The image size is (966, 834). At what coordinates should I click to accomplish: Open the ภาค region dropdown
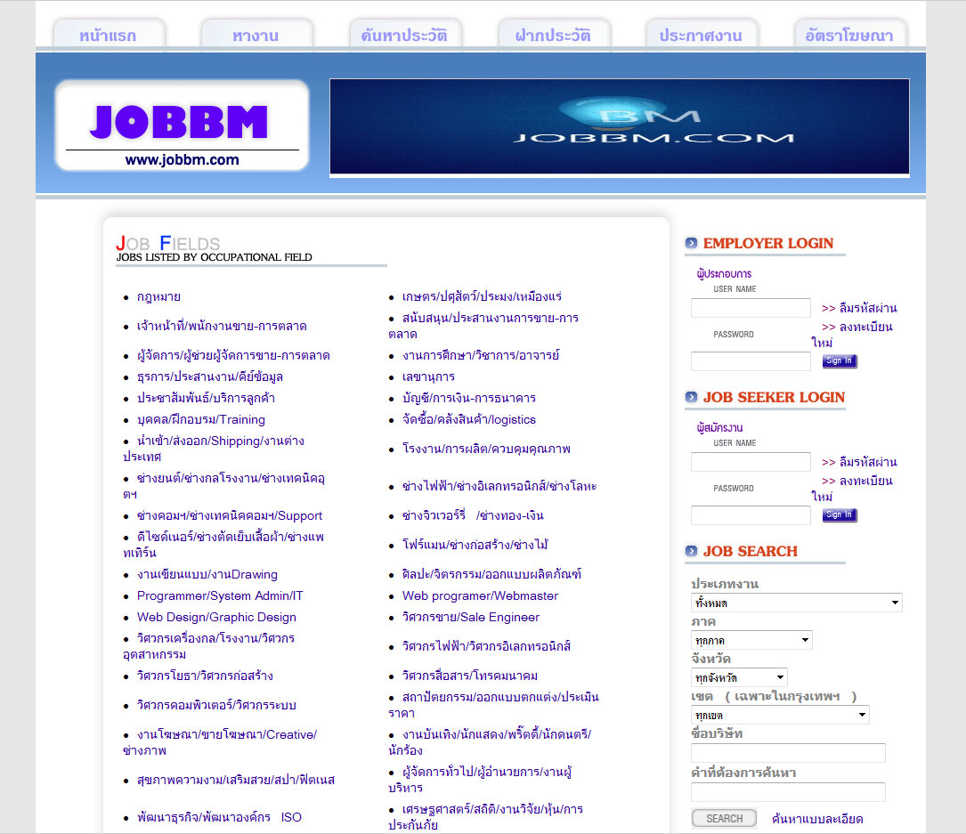[x=751, y=640]
